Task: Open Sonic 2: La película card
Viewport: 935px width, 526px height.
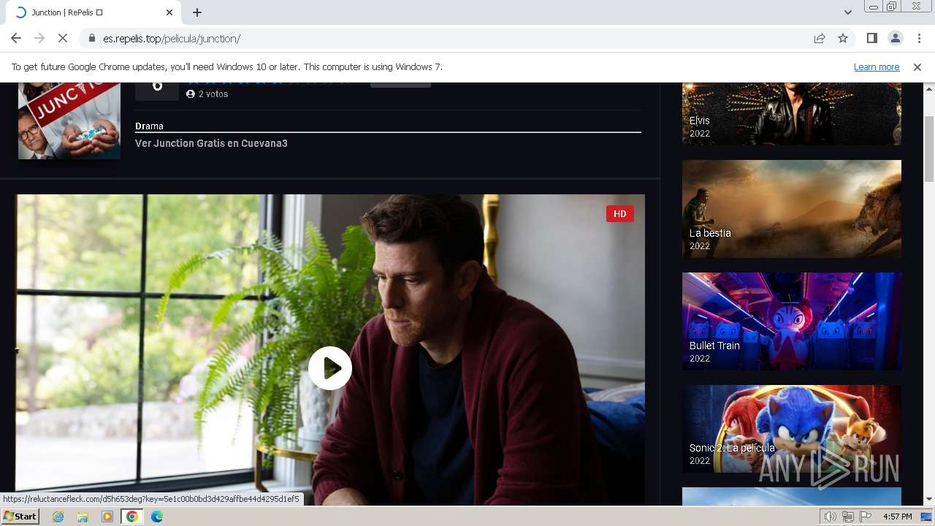Action: (x=792, y=429)
